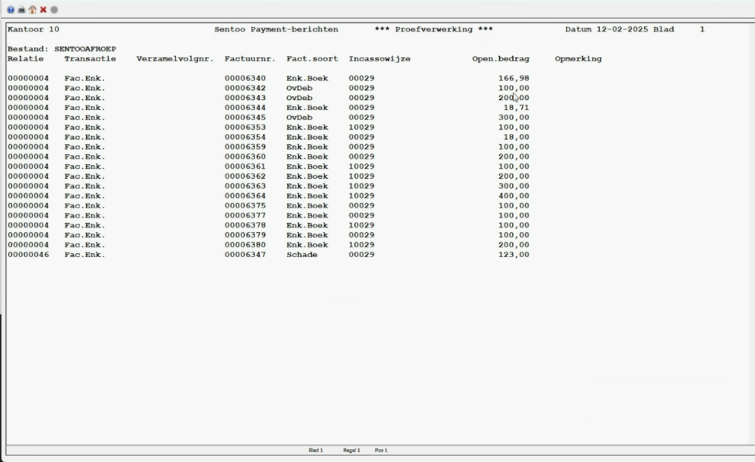Click the 400,00 amount for invoice 00006364
Viewport: 755px width, 462px height.
[514, 196]
